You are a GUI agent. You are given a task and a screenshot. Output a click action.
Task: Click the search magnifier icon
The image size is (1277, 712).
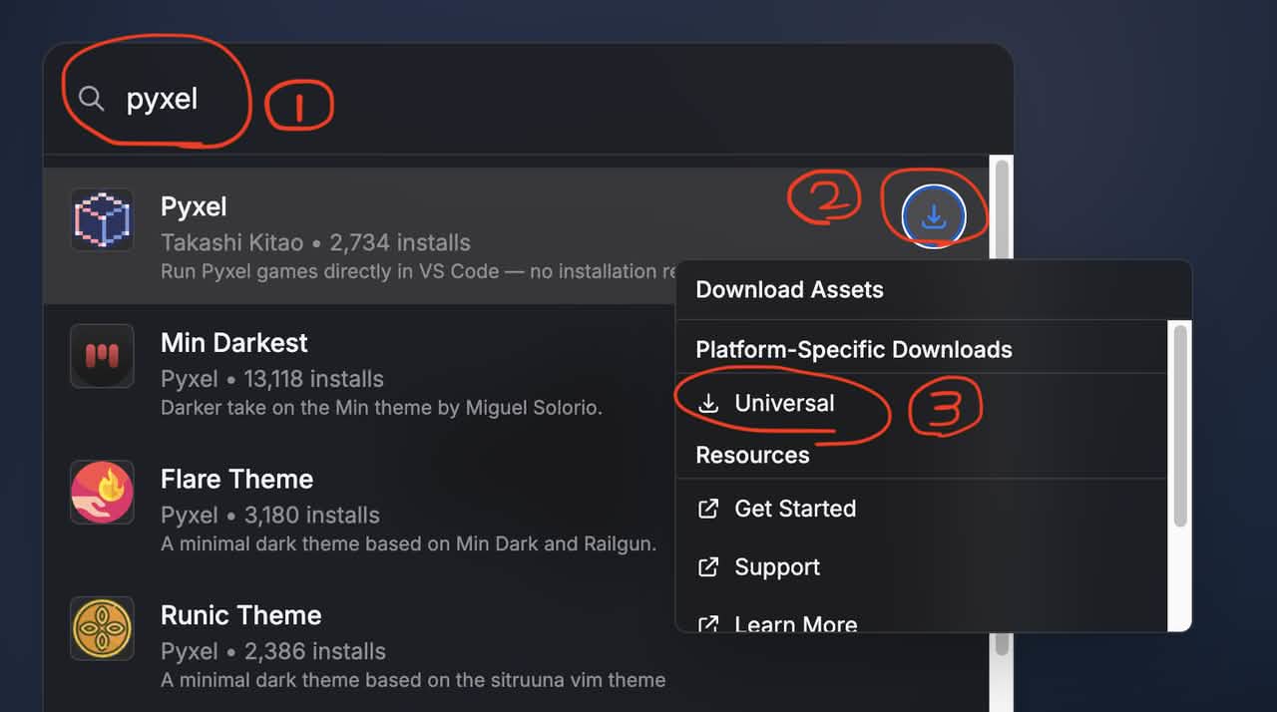[x=91, y=99]
